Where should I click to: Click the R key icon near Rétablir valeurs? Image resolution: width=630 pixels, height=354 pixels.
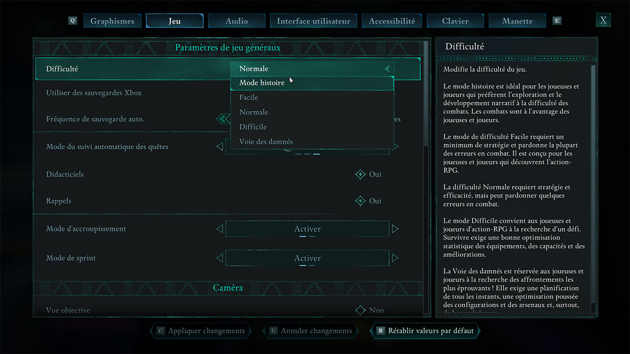[x=380, y=331]
